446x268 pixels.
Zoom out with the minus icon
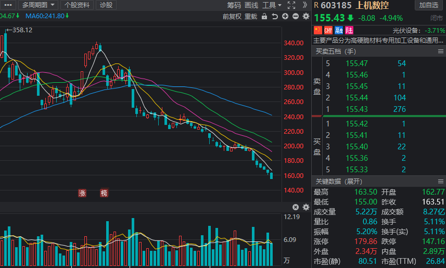tap(296, 16)
